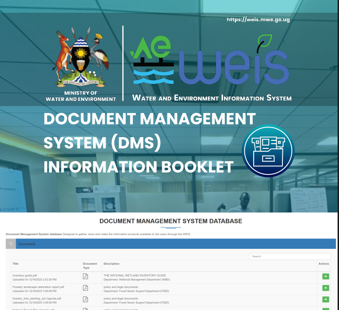The image size is (339, 310).
Task: Sort by the Description column header
Action: tap(111, 263)
